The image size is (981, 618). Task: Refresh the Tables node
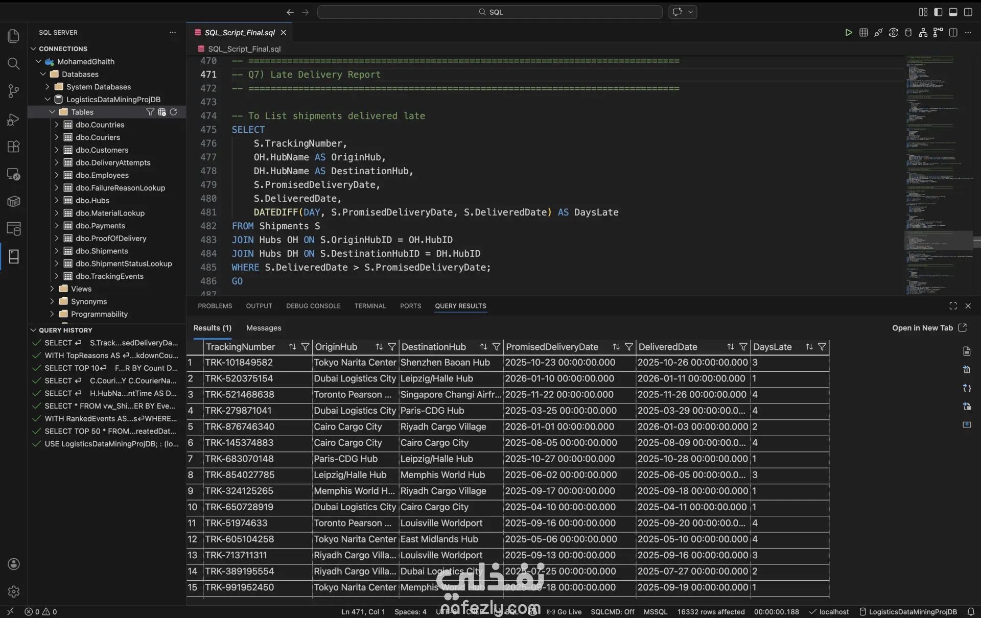tap(173, 112)
